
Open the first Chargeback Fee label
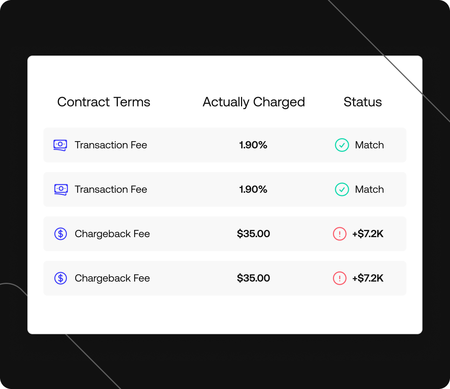(112, 234)
